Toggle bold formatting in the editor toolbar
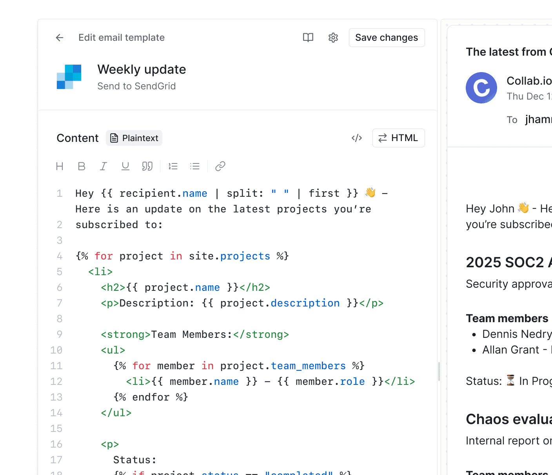 (x=82, y=166)
